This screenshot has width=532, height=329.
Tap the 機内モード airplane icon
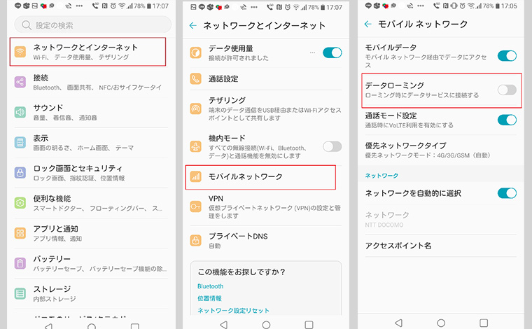tap(196, 146)
